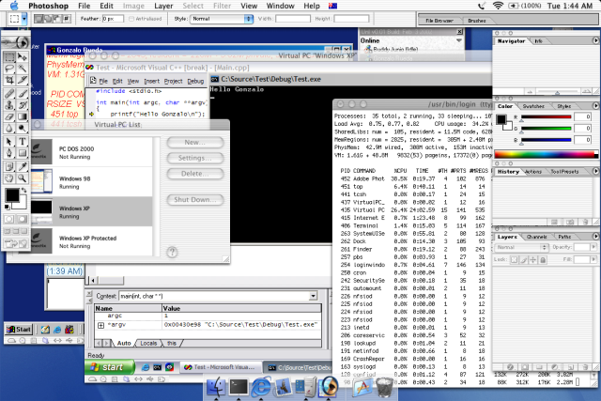This screenshot has height=401, width=601.
Task: Click the Settings... button in Virtual PC List
Action: [x=195, y=158]
